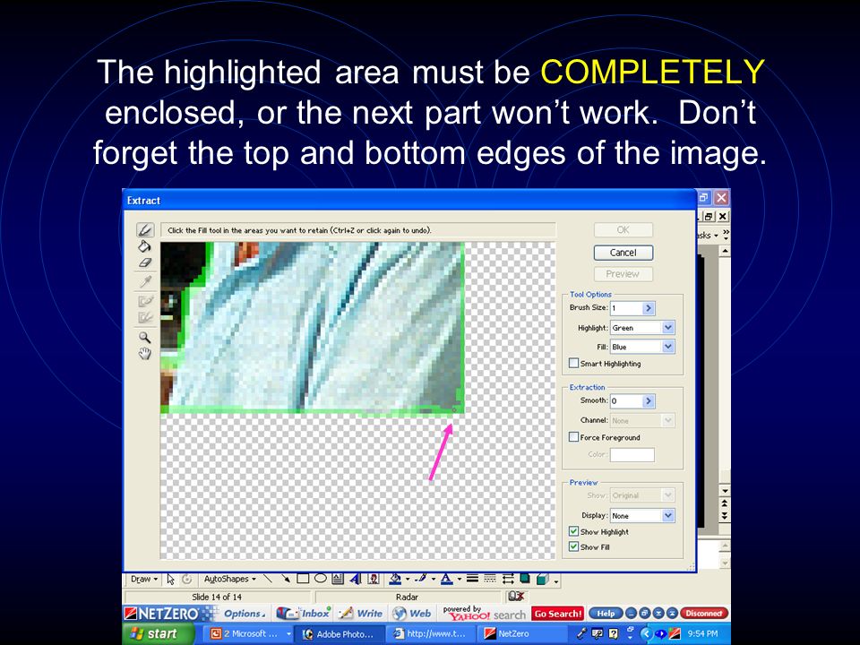Click the Insert WordArt icon
This screenshot has height=645, width=860.
tap(356, 579)
